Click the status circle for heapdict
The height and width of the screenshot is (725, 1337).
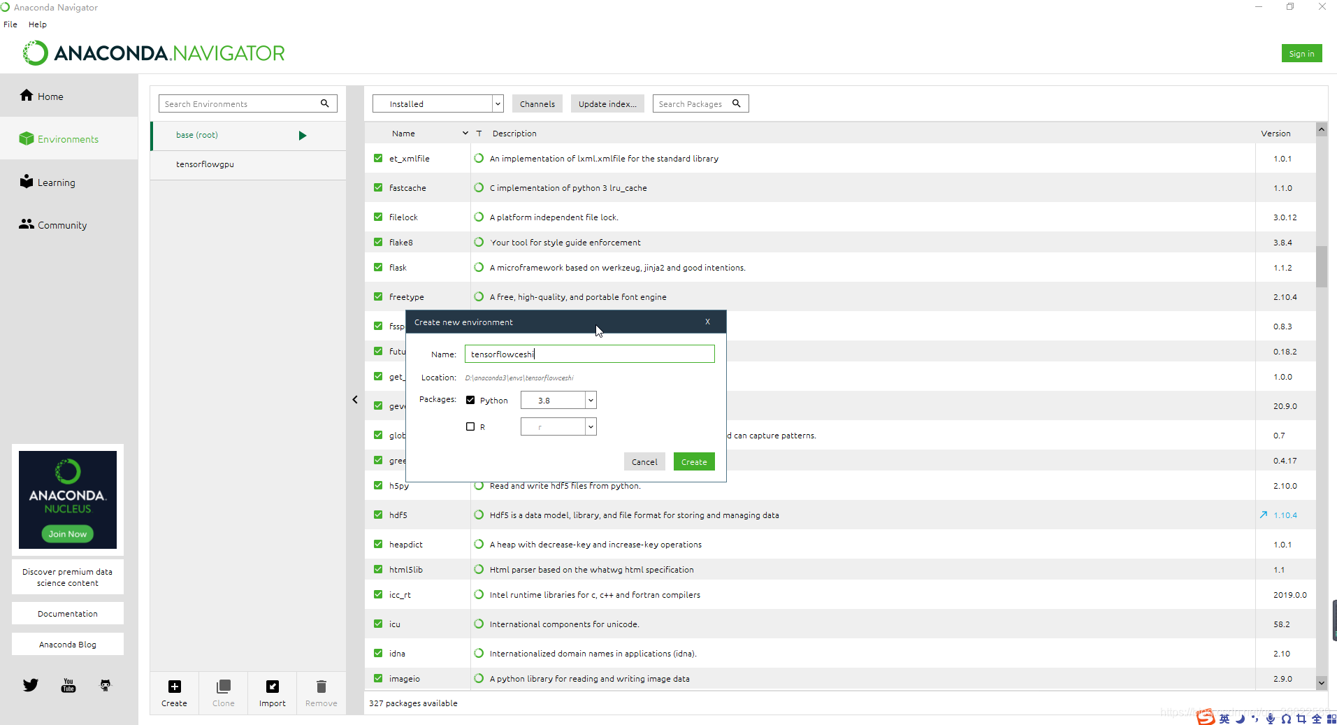pyautogui.click(x=479, y=545)
